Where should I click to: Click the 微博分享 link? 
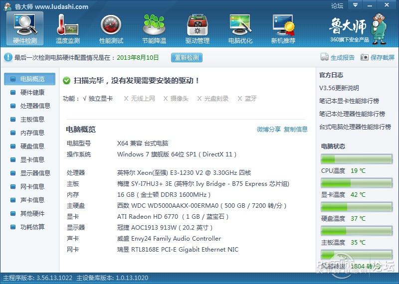[269, 130]
